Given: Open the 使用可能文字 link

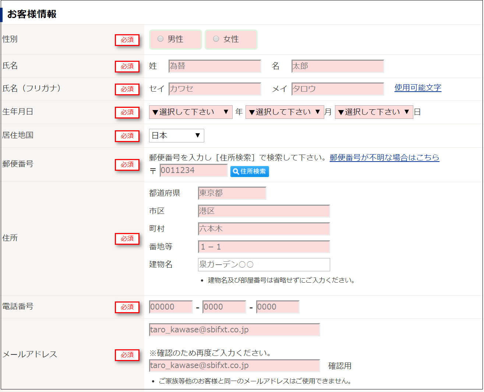Looking at the screenshot, I should pos(418,88).
